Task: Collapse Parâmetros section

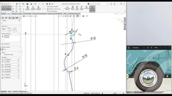Action: [20, 57]
